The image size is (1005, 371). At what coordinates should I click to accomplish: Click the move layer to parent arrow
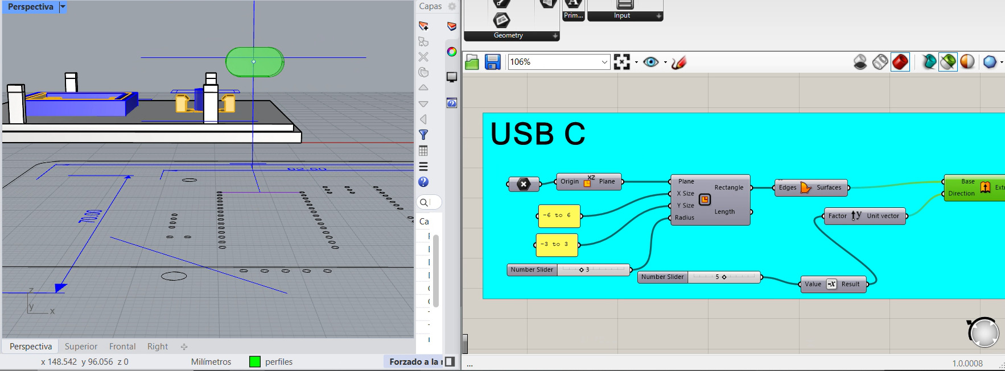[423, 119]
